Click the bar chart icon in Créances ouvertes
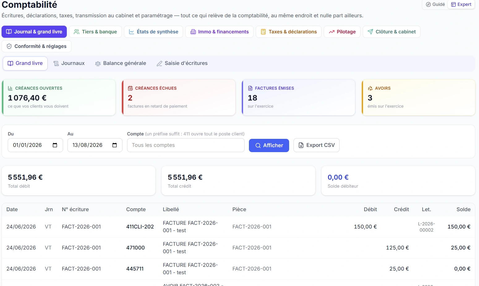 coord(10,88)
